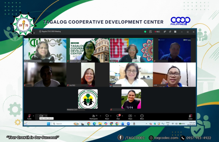Expand the React options caret
Viewport: 219px width, 142px height.
(111, 116)
